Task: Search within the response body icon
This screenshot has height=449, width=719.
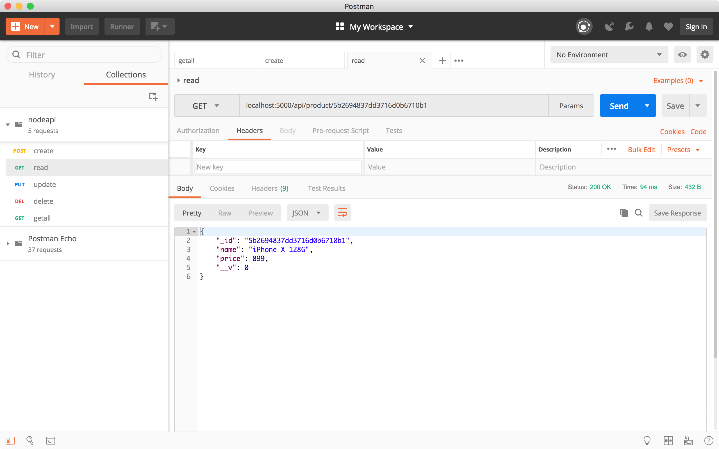Action: tap(638, 213)
